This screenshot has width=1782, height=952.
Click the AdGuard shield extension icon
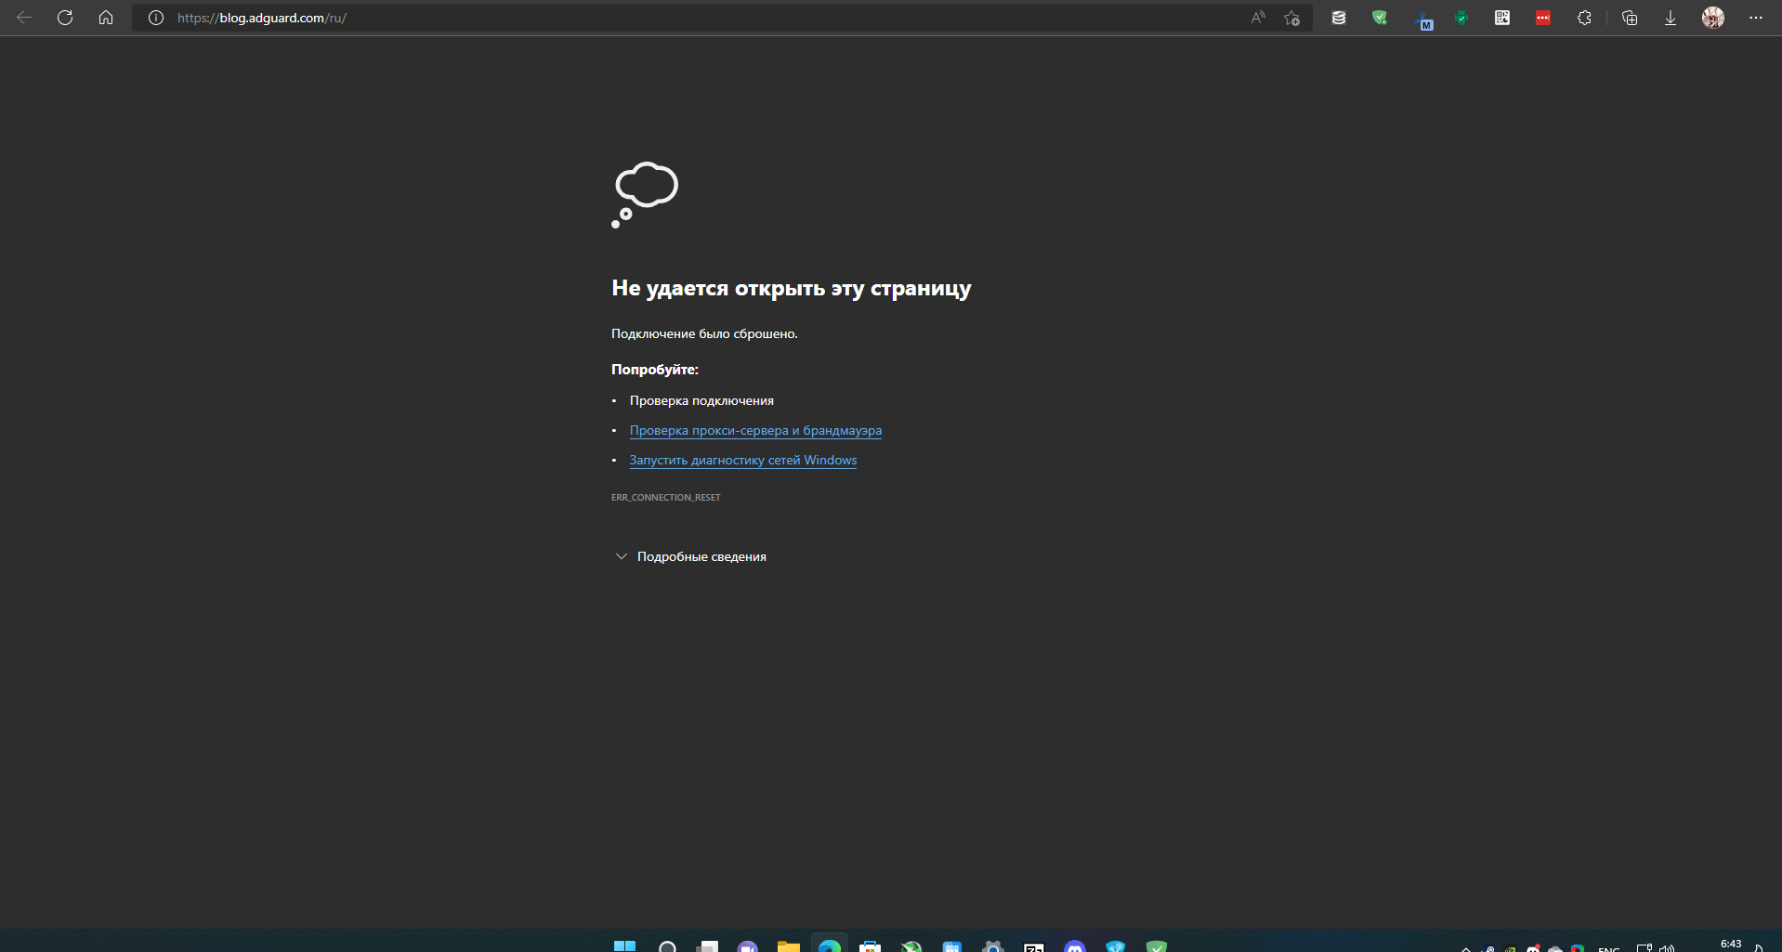[1380, 17]
